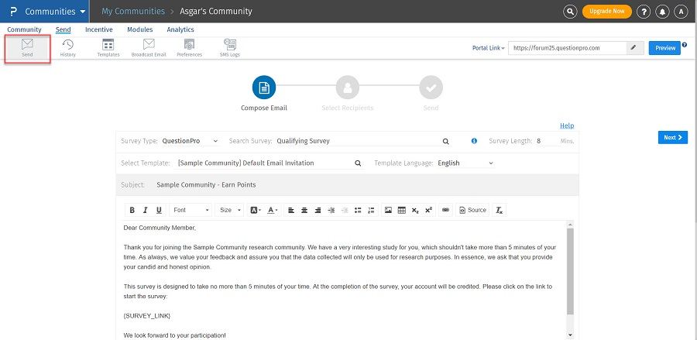Open Broadcast Email
The image size is (697, 340).
click(148, 48)
